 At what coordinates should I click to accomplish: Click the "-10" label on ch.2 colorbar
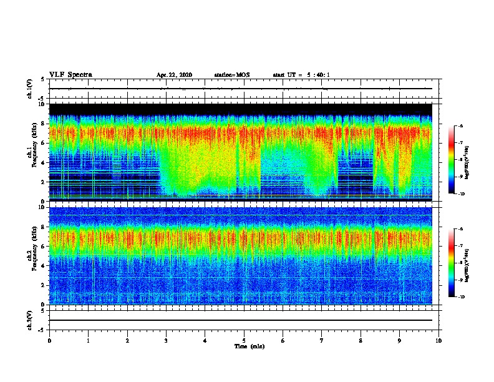461,297
